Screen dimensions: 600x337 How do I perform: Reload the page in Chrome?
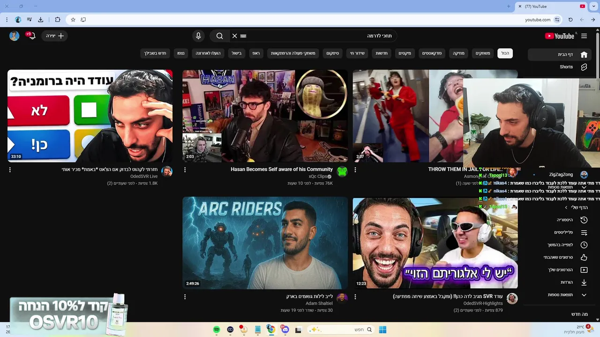click(x=570, y=20)
